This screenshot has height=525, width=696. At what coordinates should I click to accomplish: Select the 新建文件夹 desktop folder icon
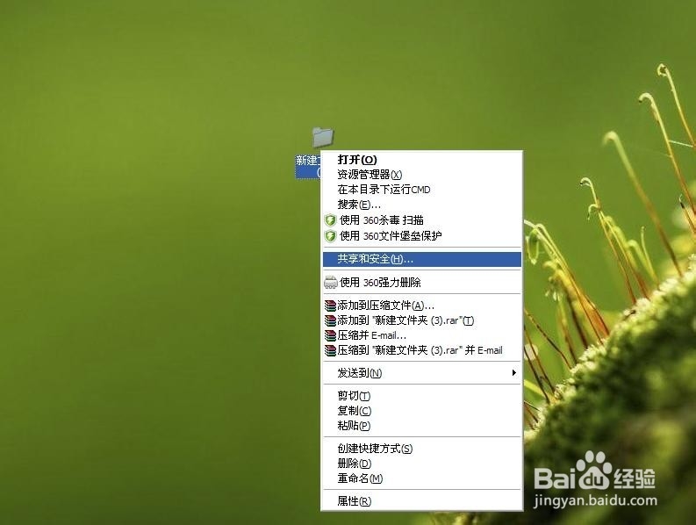[323, 137]
